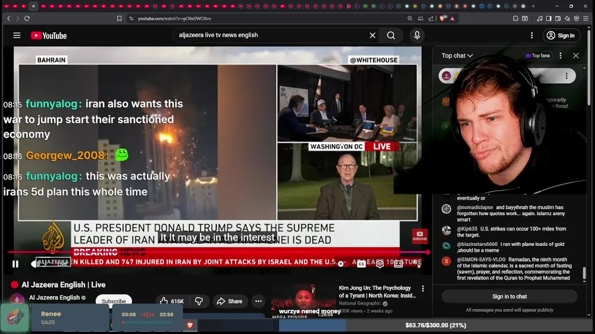Viewport: 595px width, 334px height.
Task: Dislike the video
Action: coord(198,301)
